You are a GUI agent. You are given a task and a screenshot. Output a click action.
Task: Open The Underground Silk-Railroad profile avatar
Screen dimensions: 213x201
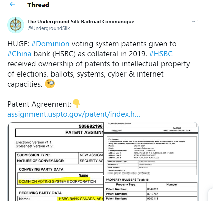[15, 25]
